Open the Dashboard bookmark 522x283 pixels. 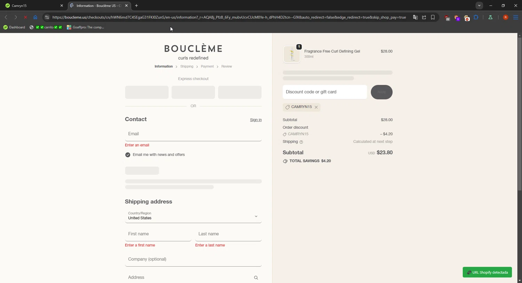point(14,27)
